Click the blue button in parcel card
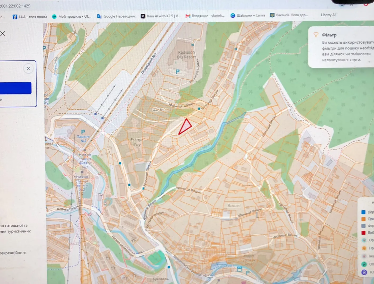 point(16,88)
